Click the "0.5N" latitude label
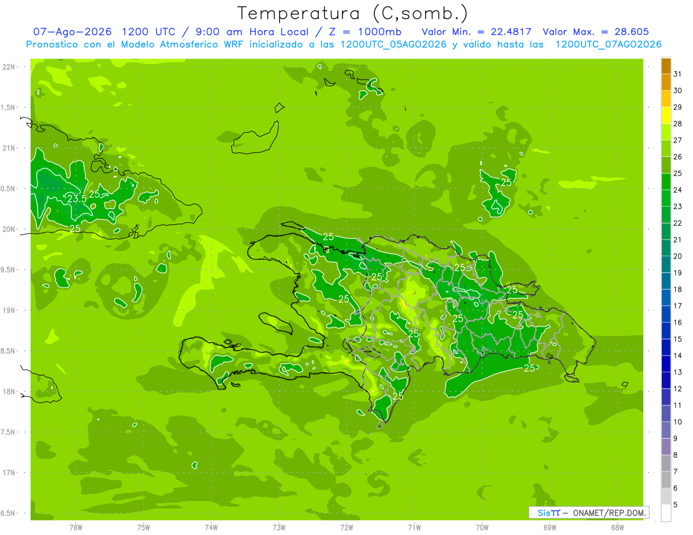 (9, 189)
